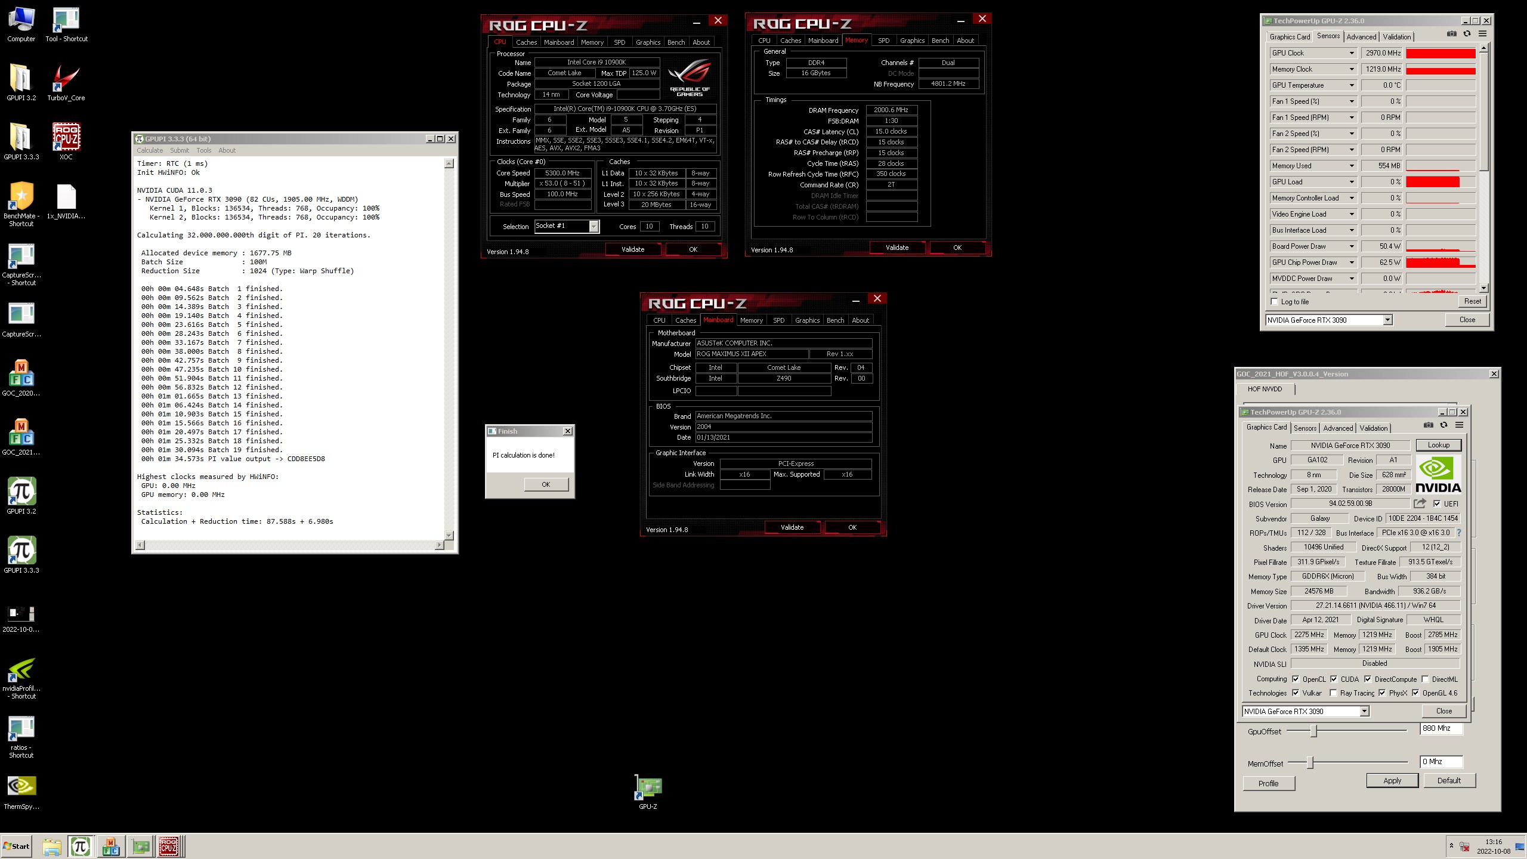Click OK in the Finish dialog
Viewport: 1527px width, 859px height.
[x=546, y=484]
